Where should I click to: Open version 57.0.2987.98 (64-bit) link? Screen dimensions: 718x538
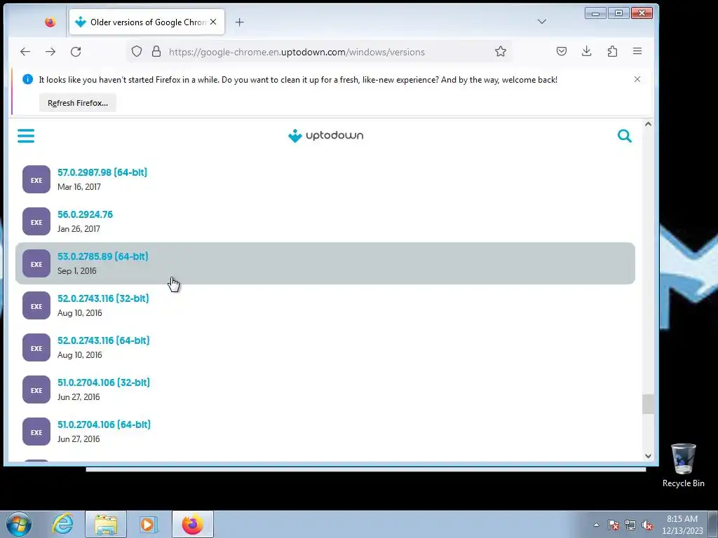[x=102, y=172]
